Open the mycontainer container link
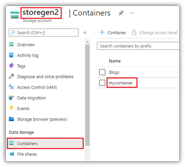Screen dimensions: 185x167 [x=121, y=83]
